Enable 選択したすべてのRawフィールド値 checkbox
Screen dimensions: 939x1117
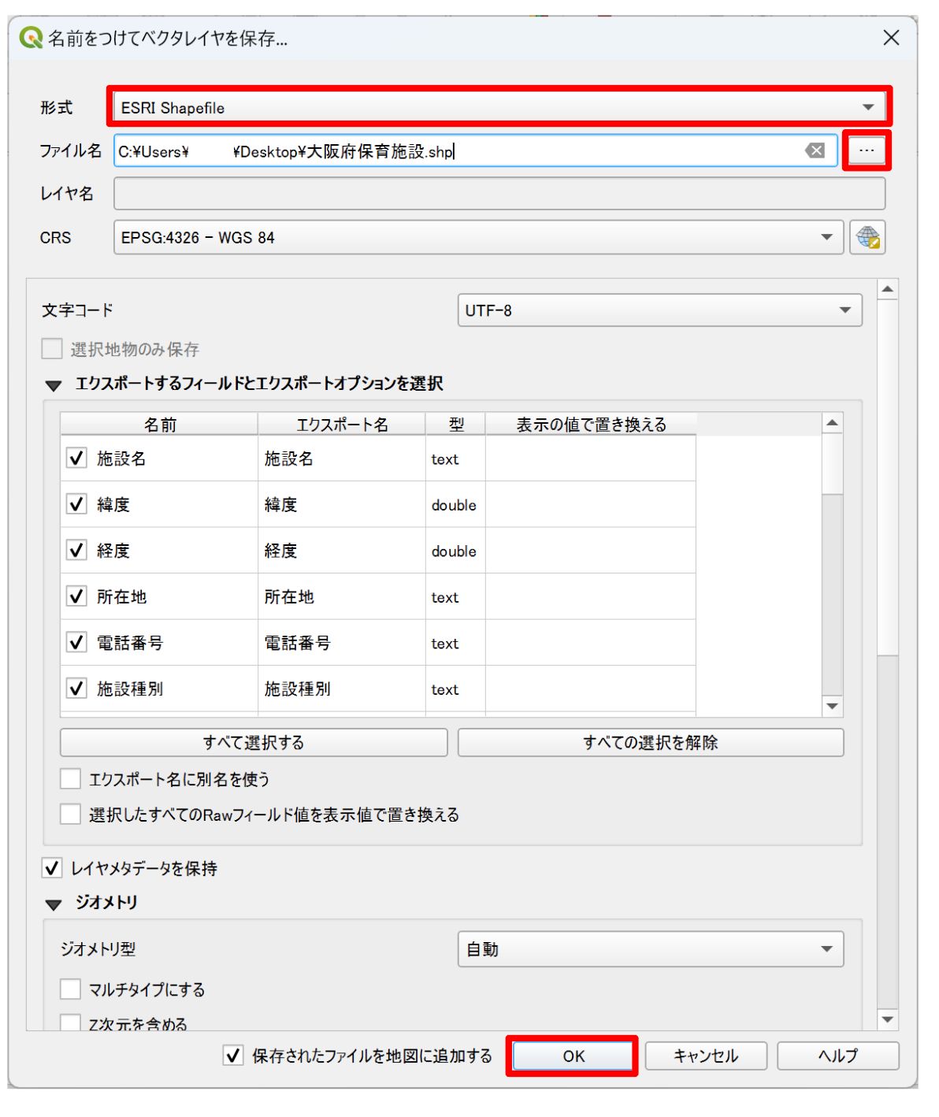(x=71, y=815)
